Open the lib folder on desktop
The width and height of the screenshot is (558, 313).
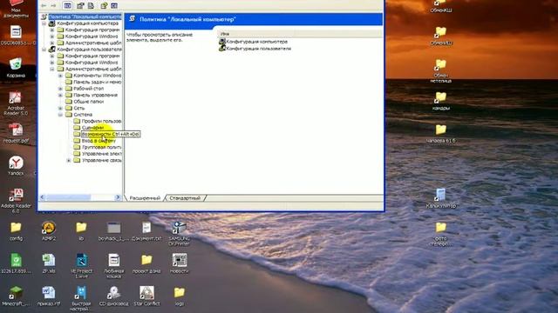(x=81, y=231)
